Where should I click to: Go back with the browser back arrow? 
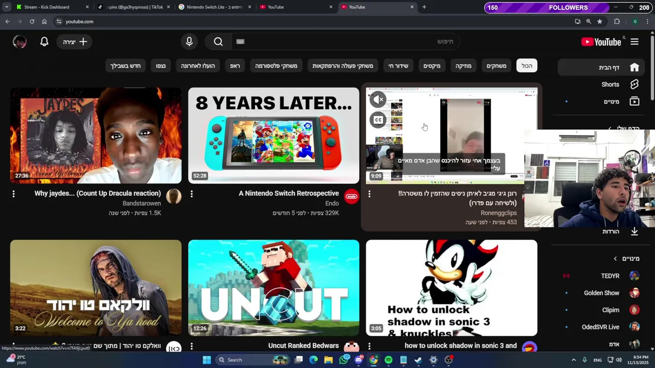pos(7,21)
